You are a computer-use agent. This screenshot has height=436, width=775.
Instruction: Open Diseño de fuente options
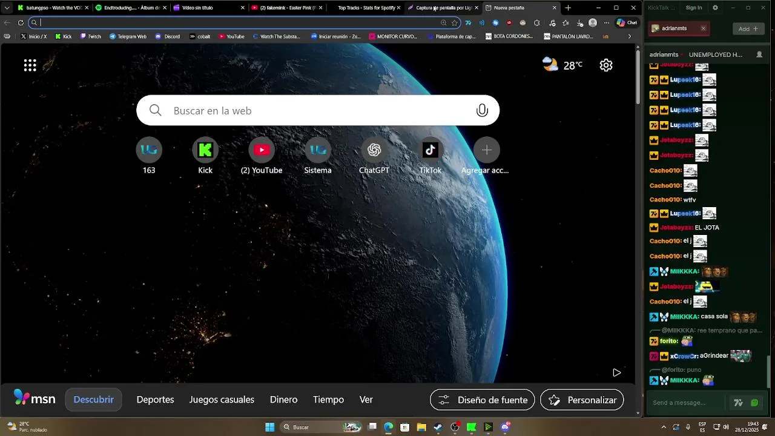coord(483,400)
